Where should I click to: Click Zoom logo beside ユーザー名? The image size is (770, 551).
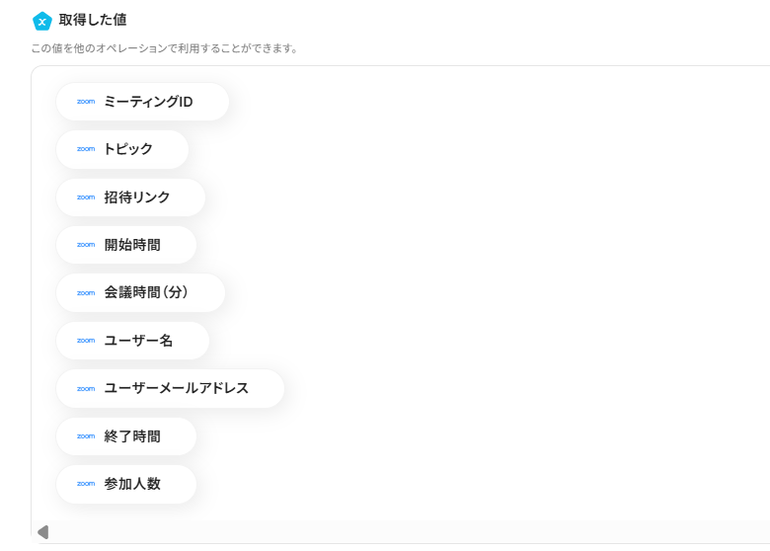coord(85,341)
